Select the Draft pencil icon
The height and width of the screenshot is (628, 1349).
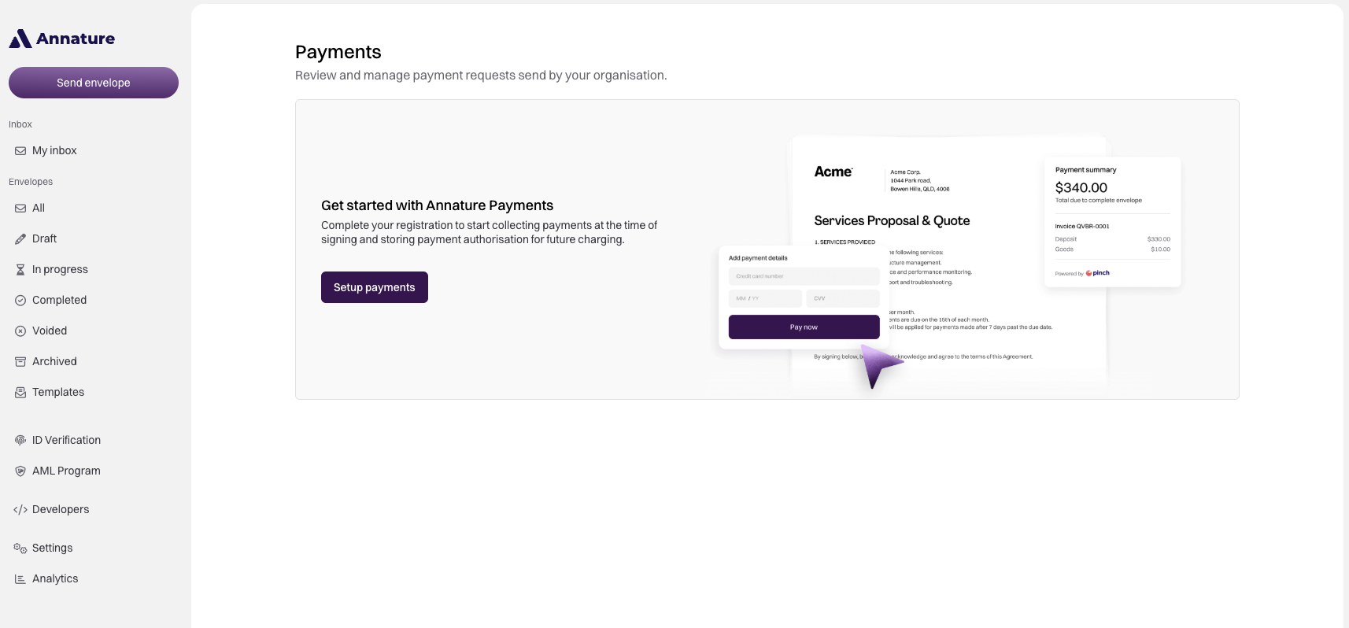coord(20,239)
